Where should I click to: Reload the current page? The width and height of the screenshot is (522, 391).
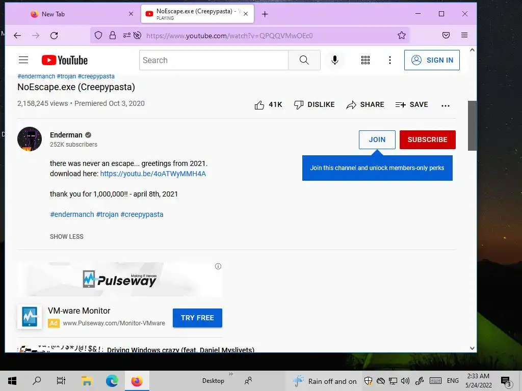(x=54, y=35)
